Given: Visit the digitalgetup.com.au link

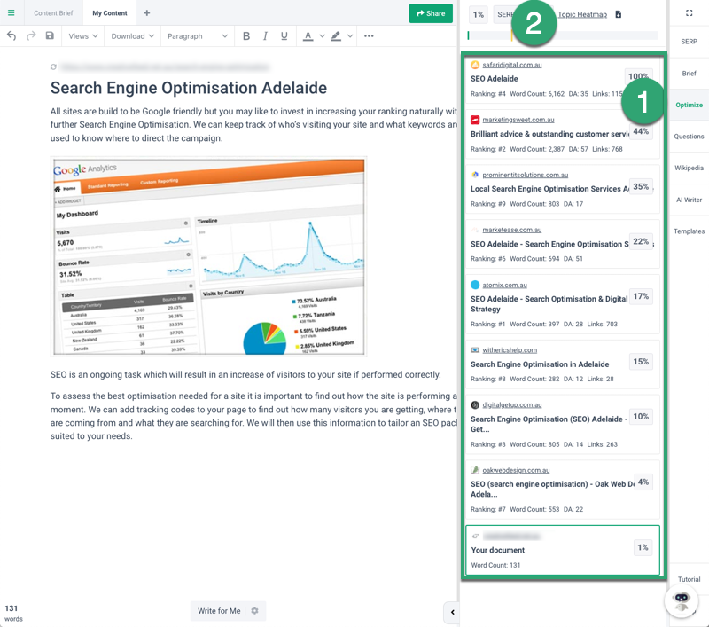Looking at the screenshot, I should [x=512, y=405].
